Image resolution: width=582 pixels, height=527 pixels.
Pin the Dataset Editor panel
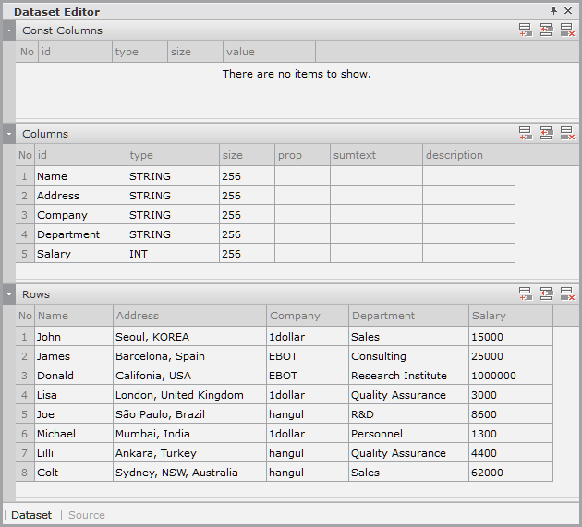(x=553, y=11)
